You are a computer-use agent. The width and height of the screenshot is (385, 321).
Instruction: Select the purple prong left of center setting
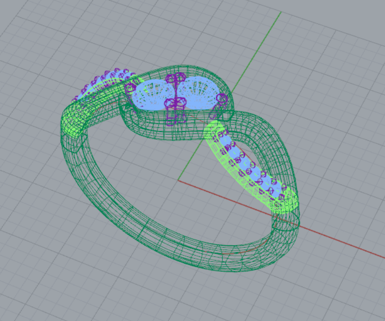(131, 88)
